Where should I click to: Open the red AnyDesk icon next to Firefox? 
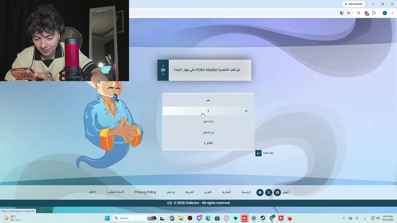(x=281, y=218)
